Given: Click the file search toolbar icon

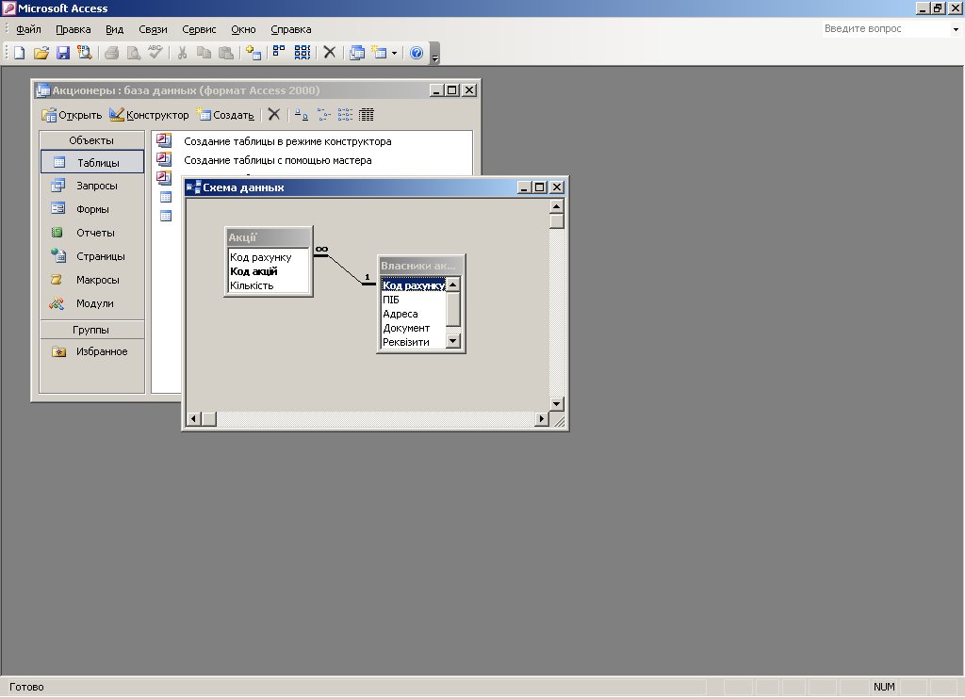Looking at the screenshot, I should pyautogui.click(x=84, y=53).
